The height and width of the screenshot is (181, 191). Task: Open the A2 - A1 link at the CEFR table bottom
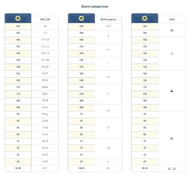tap(172, 169)
